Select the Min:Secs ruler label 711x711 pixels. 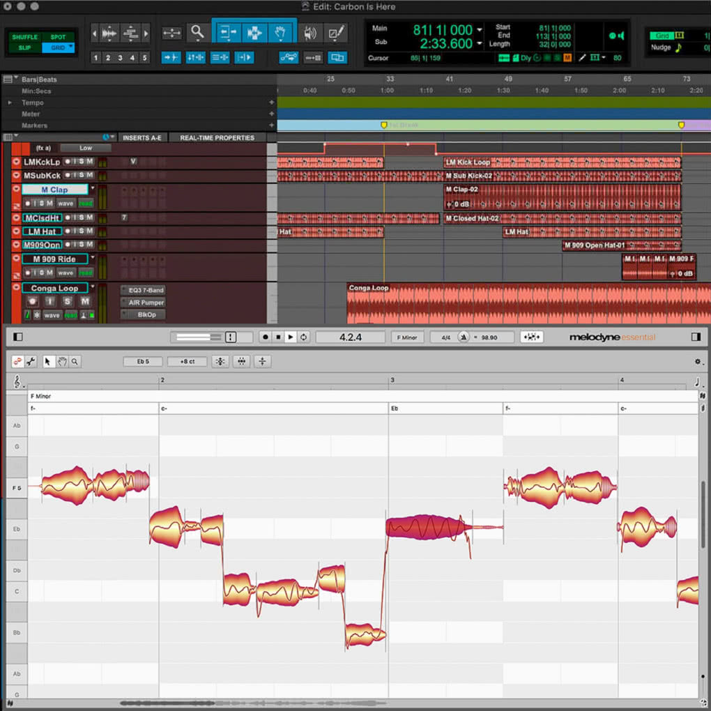[x=36, y=91]
